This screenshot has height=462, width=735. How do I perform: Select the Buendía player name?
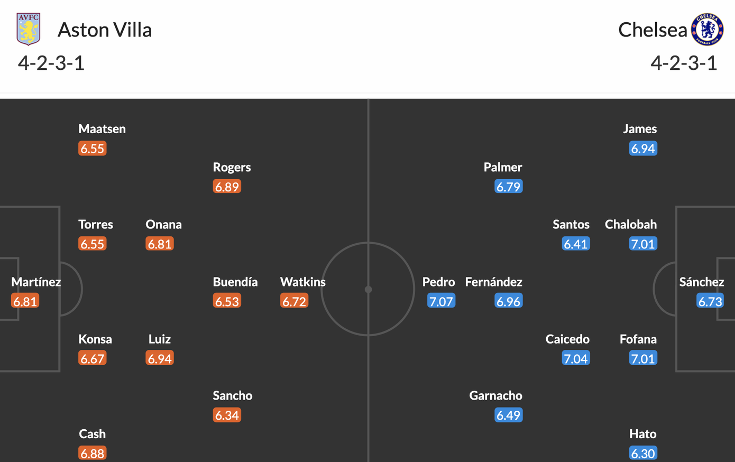click(235, 282)
